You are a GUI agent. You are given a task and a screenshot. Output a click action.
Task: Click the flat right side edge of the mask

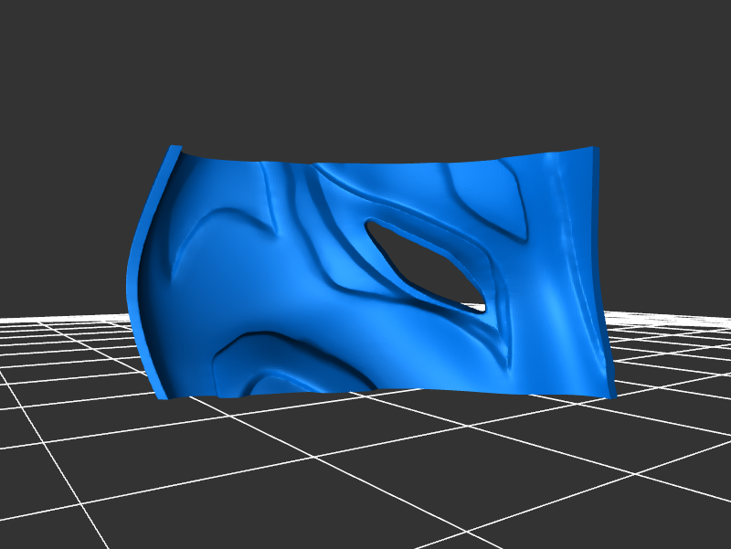point(602,274)
